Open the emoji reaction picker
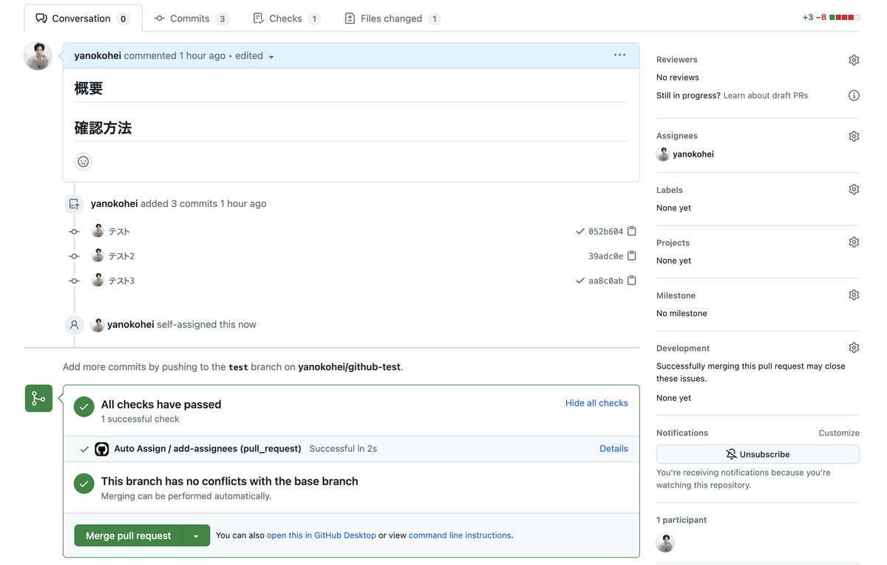Screen dimensions: 887x565 [x=82, y=161]
